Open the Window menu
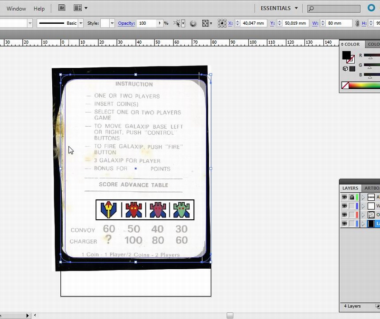 point(16,9)
